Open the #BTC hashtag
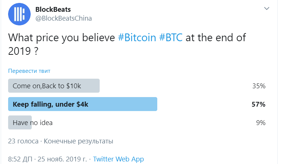285x164 pixels. 171,38
